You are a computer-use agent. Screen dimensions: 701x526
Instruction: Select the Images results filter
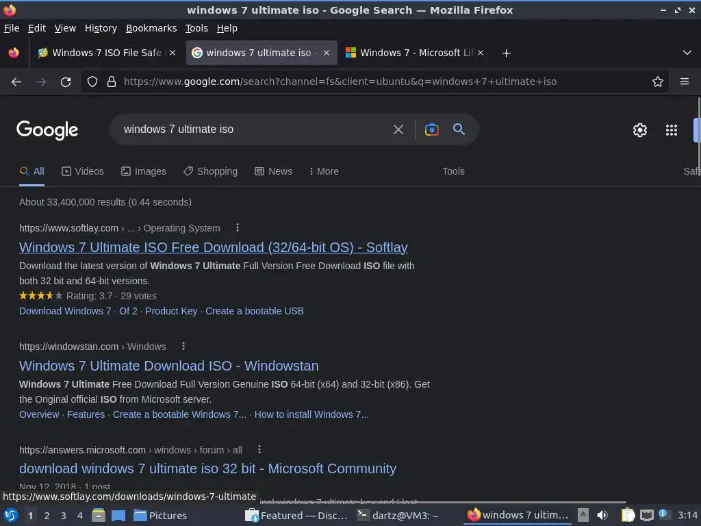point(144,171)
